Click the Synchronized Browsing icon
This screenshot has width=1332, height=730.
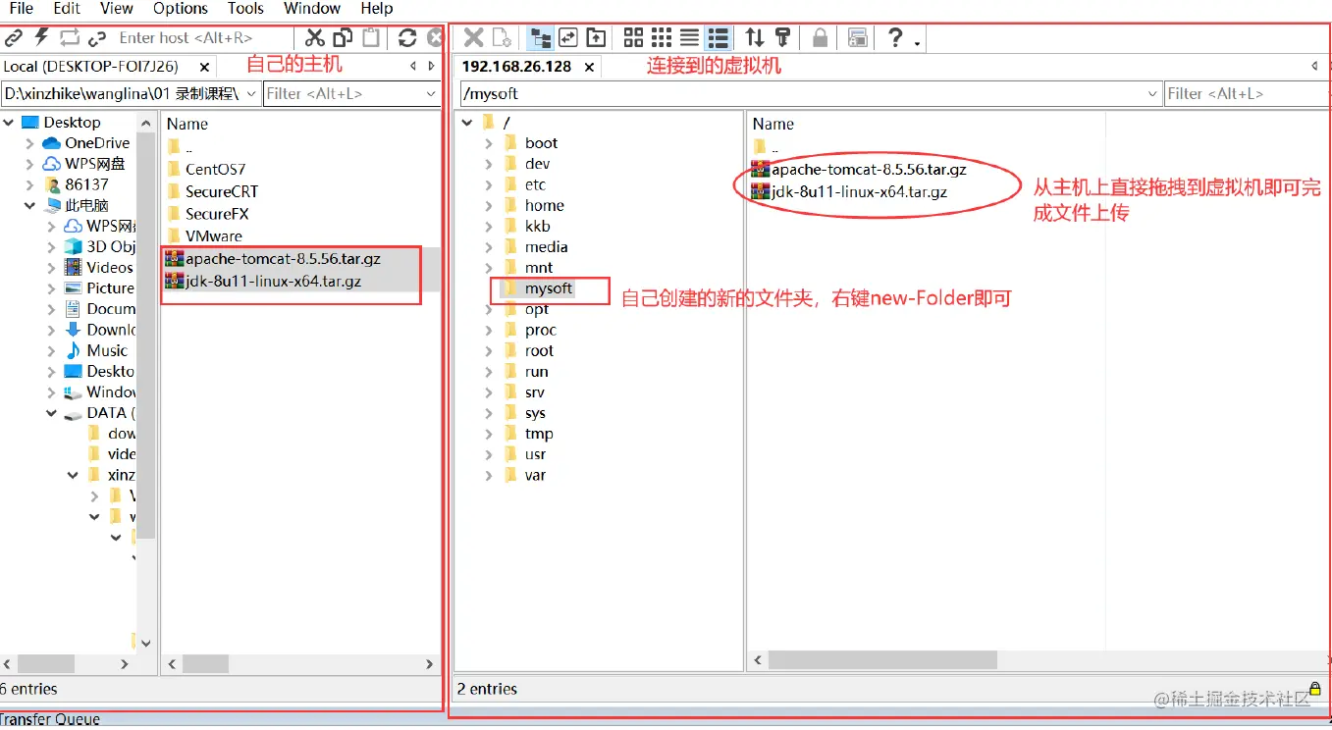[x=568, y=37]
